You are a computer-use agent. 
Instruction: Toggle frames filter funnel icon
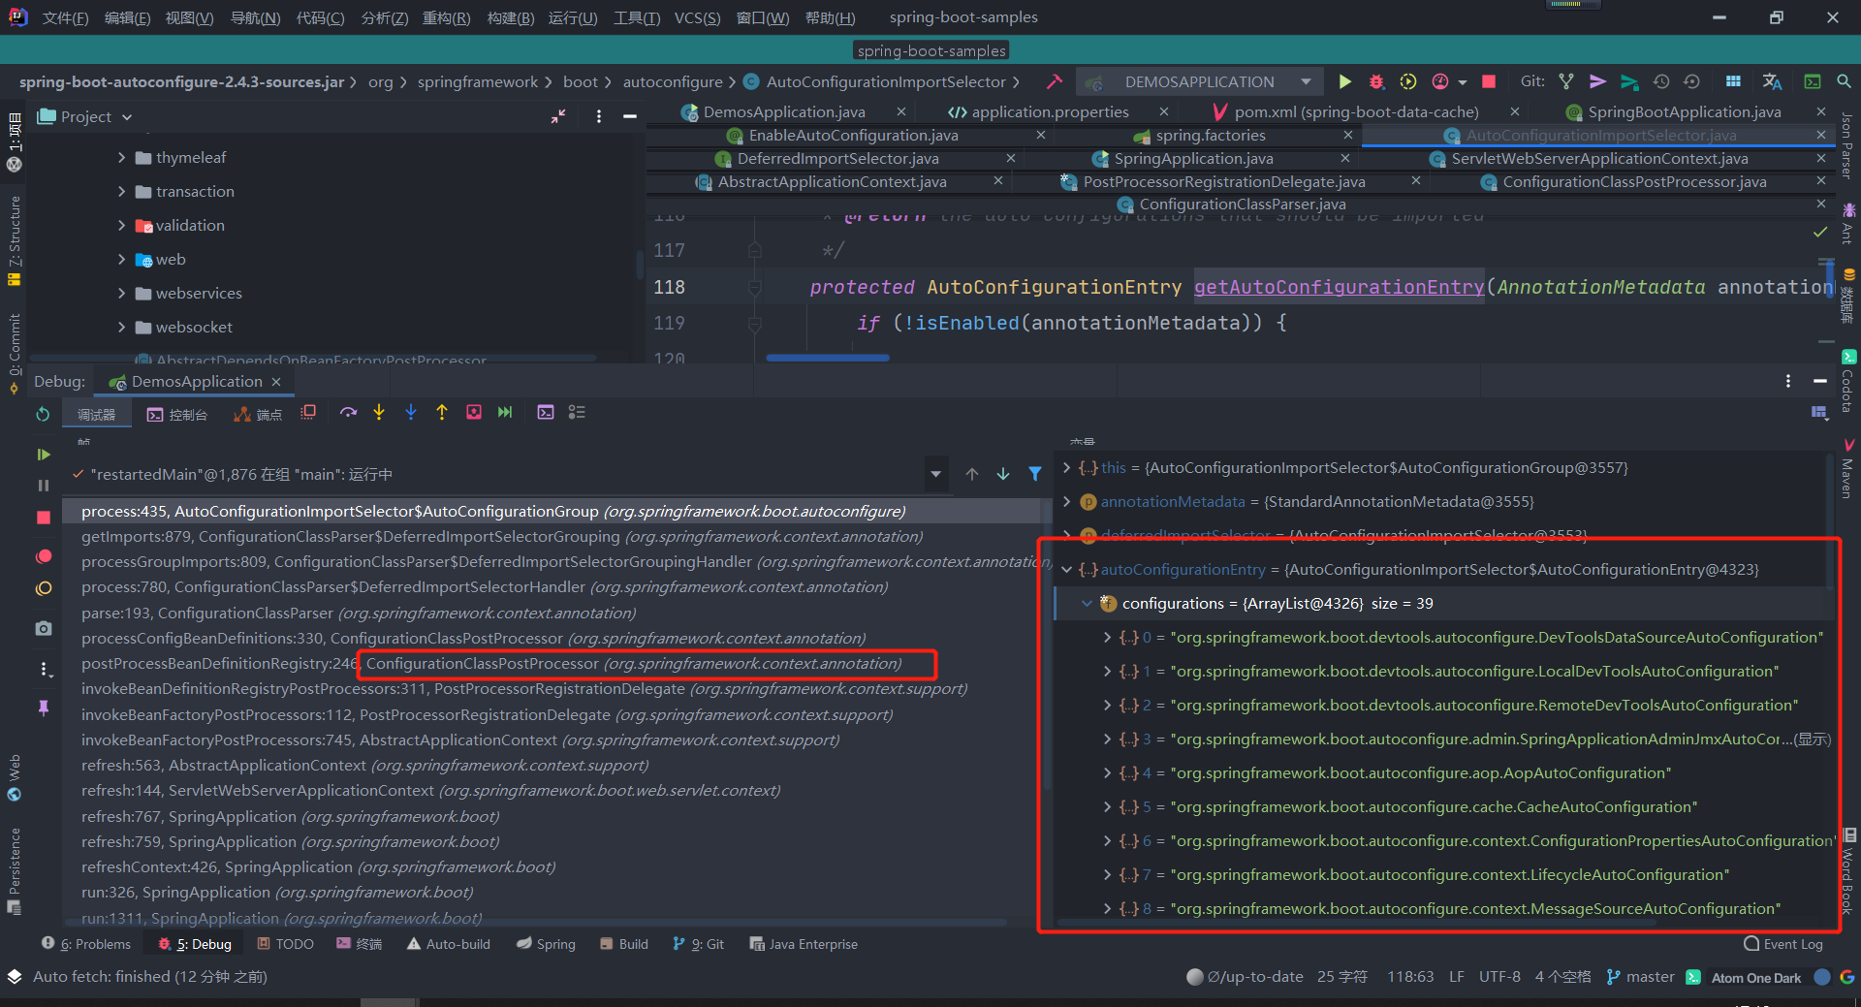pos(1035,474)
